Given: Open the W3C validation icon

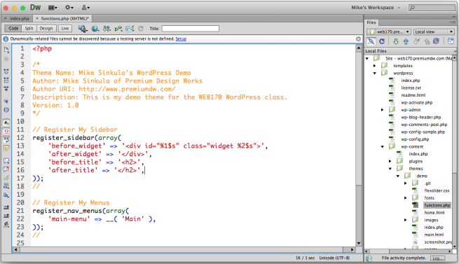Looking at the screenshot, I should pos(118,29).
